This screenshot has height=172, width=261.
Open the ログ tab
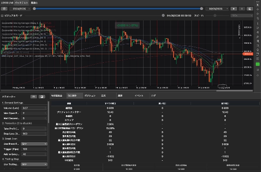(x=153, y=96)
